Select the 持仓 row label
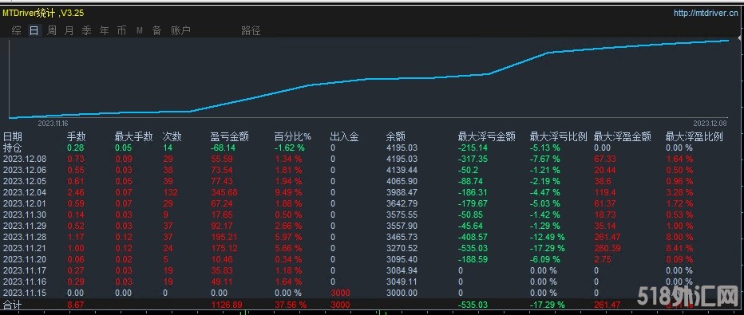 click(13, 148)
